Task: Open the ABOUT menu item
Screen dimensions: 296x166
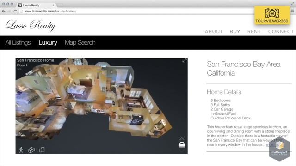Action: [214, 31]
